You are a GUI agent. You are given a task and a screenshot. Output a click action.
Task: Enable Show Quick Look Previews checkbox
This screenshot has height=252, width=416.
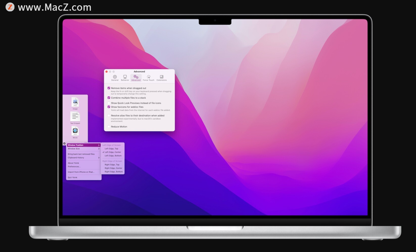tap(109, 103)
